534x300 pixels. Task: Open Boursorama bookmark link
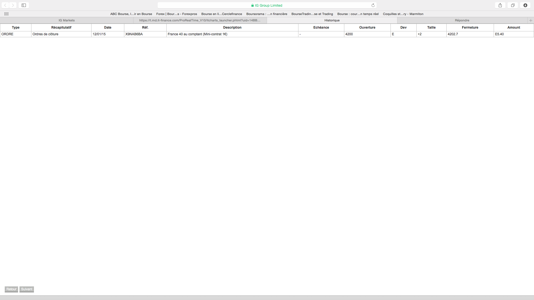point(266,14)
